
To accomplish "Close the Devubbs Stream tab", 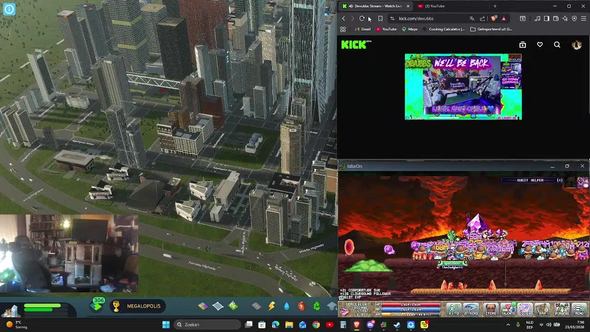I will pos(408,6).
